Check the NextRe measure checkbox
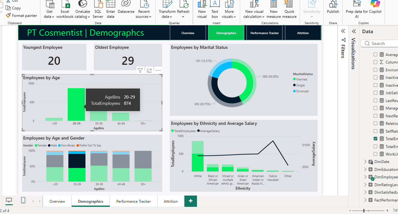398x214 pixels. [375, 116]
